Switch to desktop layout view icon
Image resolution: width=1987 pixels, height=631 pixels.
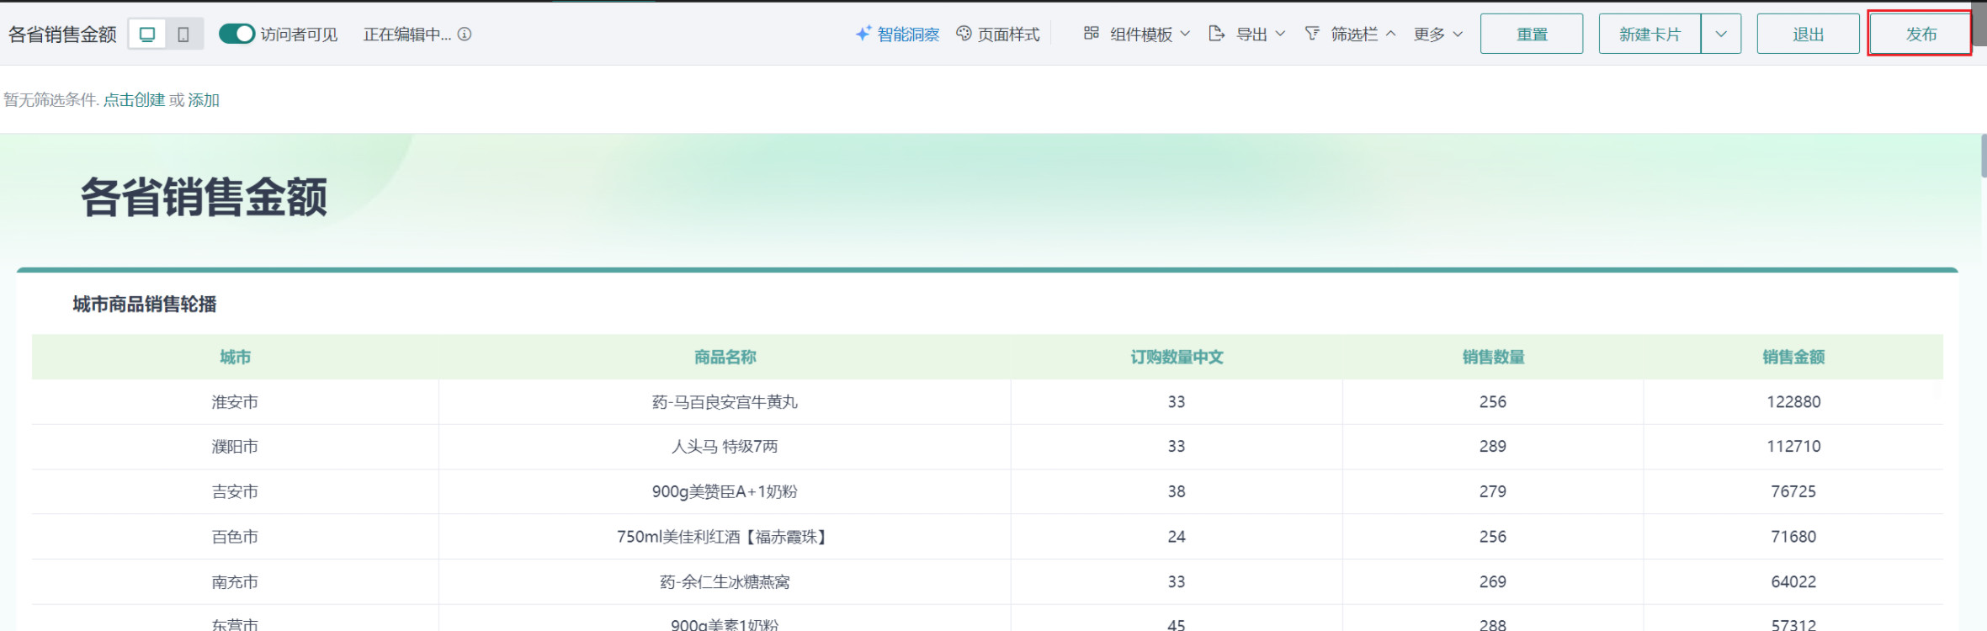[147, 34]
